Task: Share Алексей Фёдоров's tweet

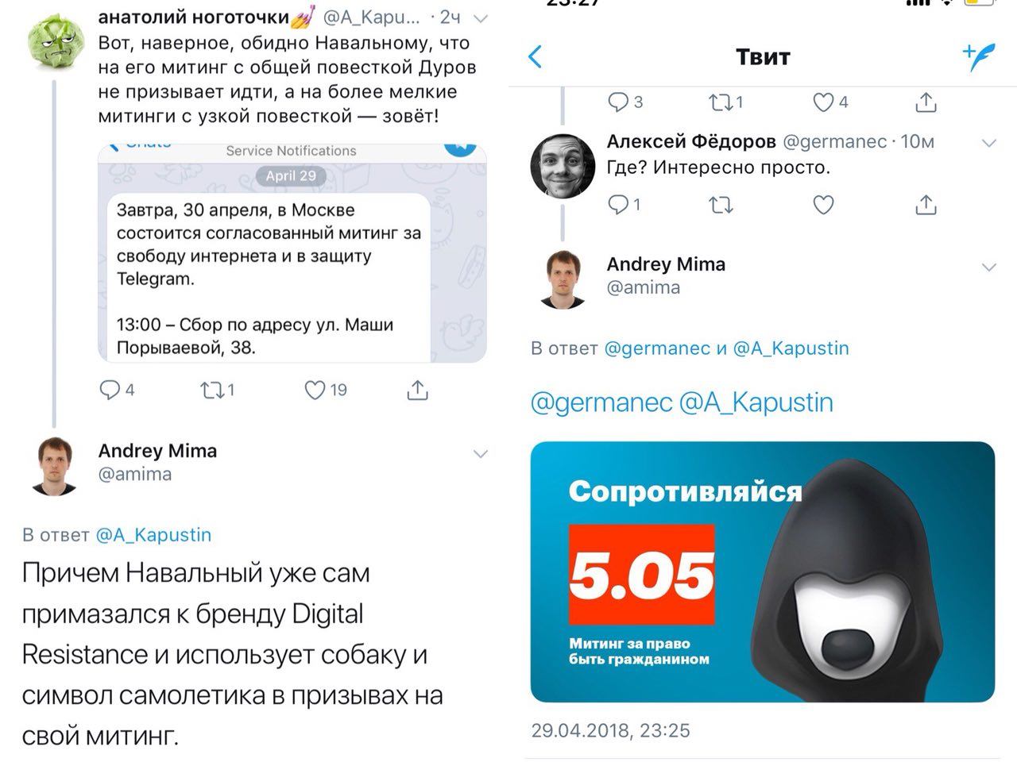Action: [x=926, y=204]
